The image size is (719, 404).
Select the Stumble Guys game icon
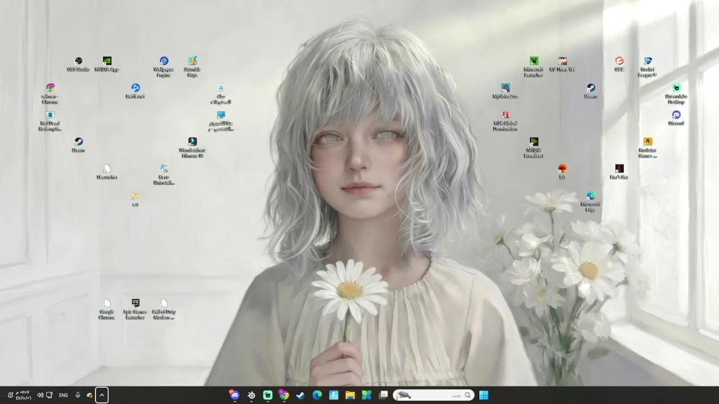(x=192, y=67)
